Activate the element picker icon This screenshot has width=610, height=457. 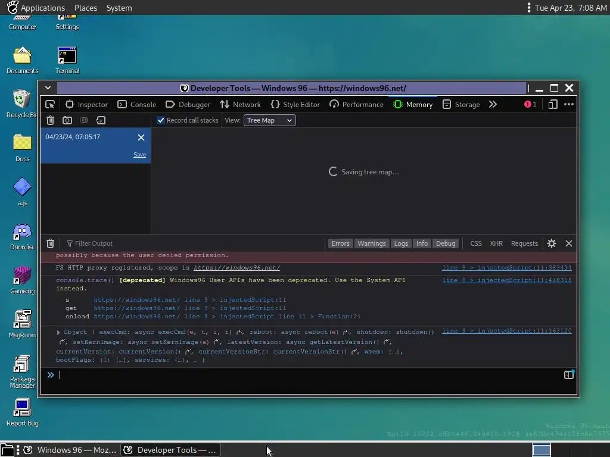tap(50, 105)
